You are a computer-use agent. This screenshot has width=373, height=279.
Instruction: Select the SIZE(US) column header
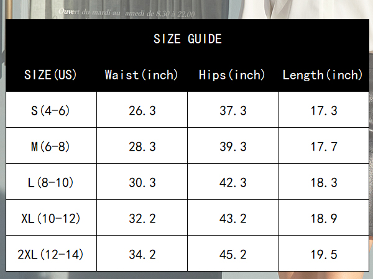coord(50,75)
